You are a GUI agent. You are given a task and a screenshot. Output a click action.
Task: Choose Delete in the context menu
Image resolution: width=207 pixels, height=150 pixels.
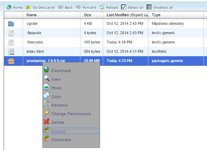click(58, 122)
